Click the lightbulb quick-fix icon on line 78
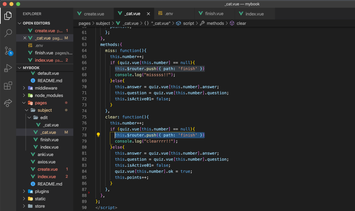Viewport: 355px width, 211px height. coord(98,135)
